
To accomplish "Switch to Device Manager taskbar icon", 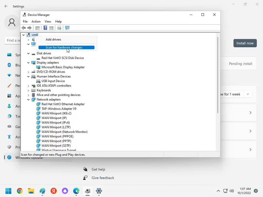I will 88,191.
